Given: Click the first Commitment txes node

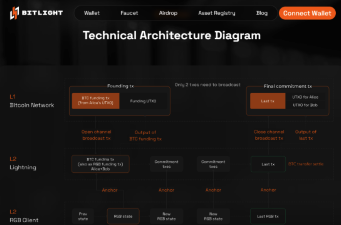Looking at the screenshot, I should [166, 164].
